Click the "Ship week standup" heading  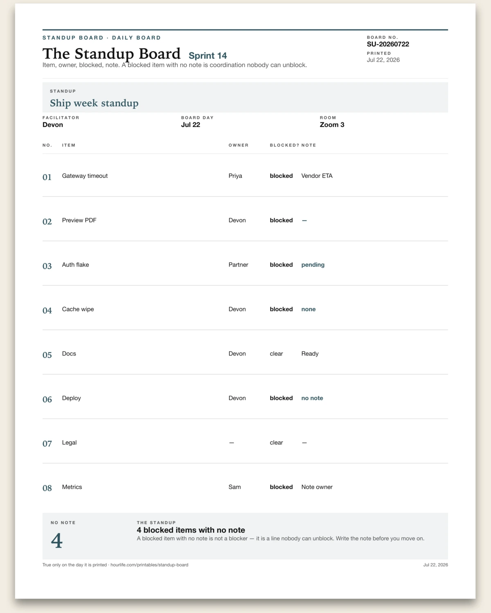tap(94, 103)
